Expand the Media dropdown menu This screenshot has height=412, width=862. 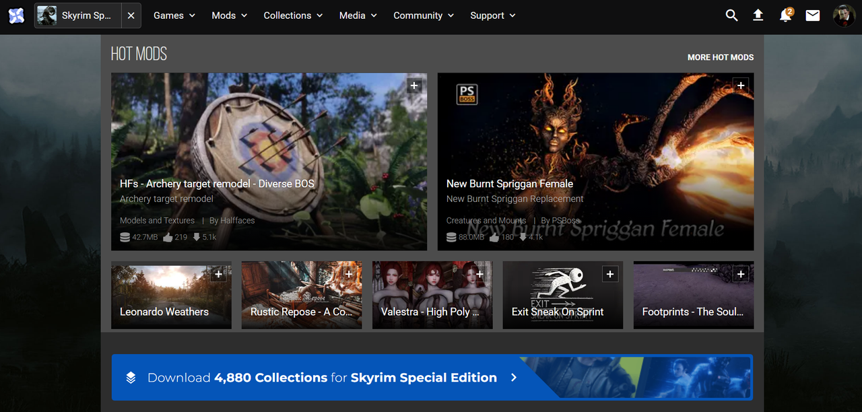358,15
